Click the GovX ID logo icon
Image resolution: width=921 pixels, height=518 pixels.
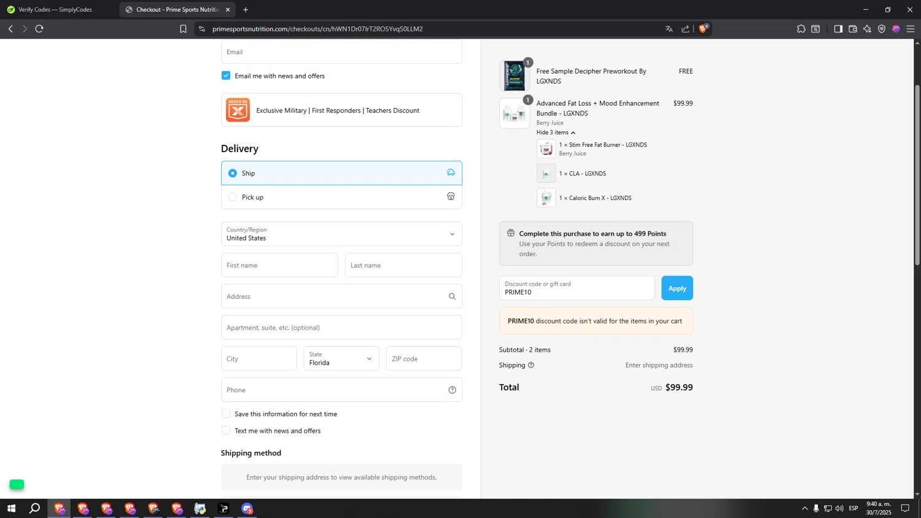[x=238, y=110]
